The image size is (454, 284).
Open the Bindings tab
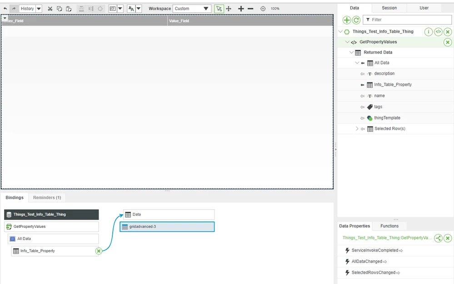click(15, 197)
